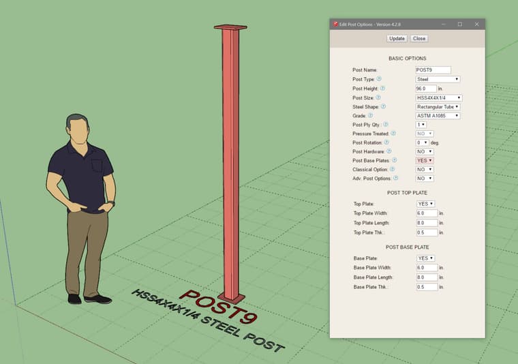Expand the Post Size HSS4X4X1/4 dropdown
The image size is (518, 364).
438,97
